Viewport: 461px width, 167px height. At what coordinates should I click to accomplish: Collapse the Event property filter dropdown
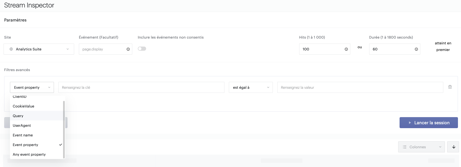(32, 87)
